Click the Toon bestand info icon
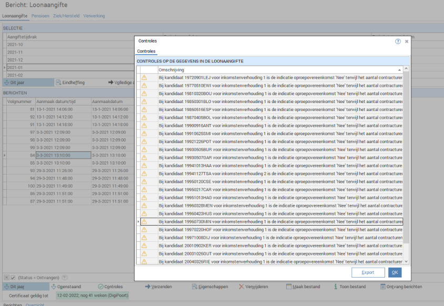The image size is (444, 306). point(335,287)
